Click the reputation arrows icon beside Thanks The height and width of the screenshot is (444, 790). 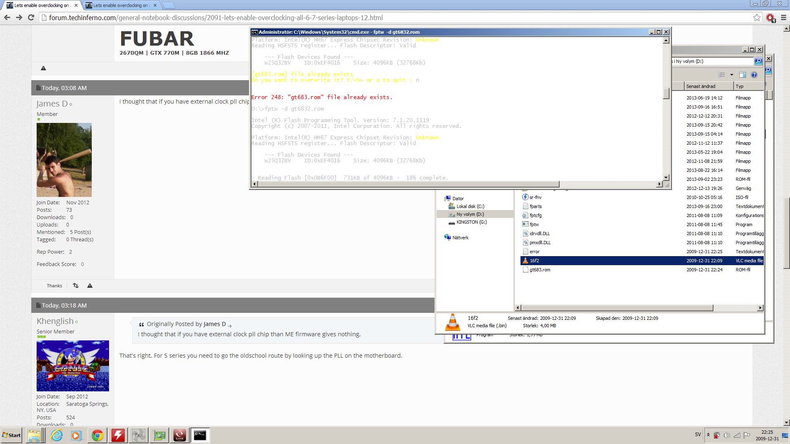point(76,286)
